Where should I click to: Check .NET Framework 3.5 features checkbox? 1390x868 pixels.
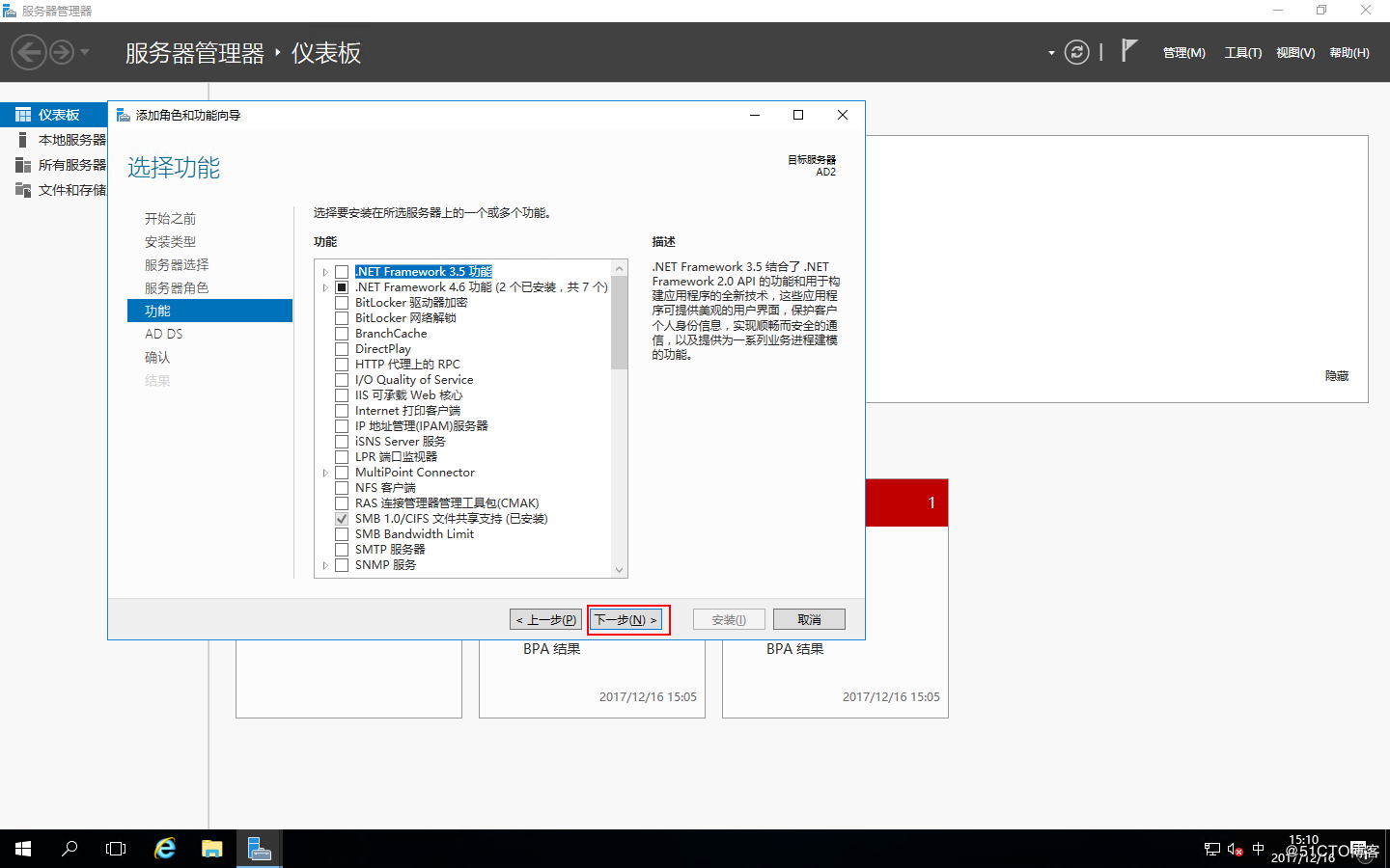(342, 272)
